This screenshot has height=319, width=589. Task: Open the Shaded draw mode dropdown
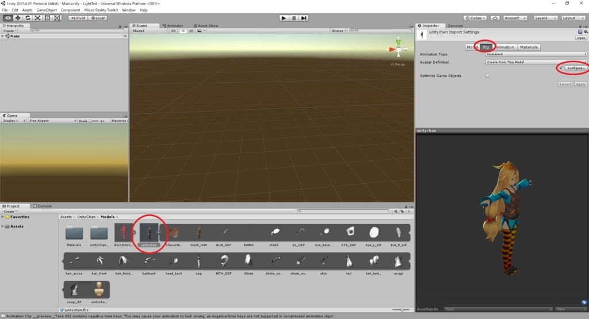149,31
